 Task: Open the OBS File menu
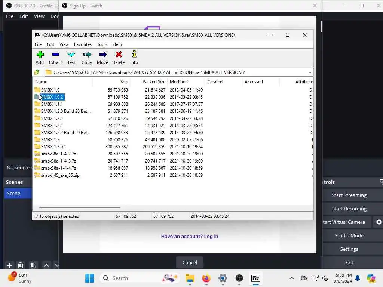[x=10, y=16]
